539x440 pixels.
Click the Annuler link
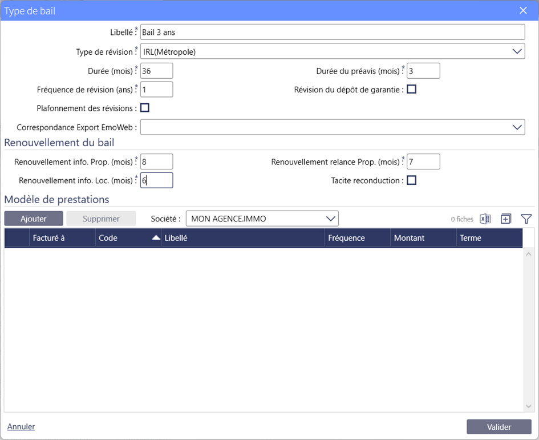21,426
